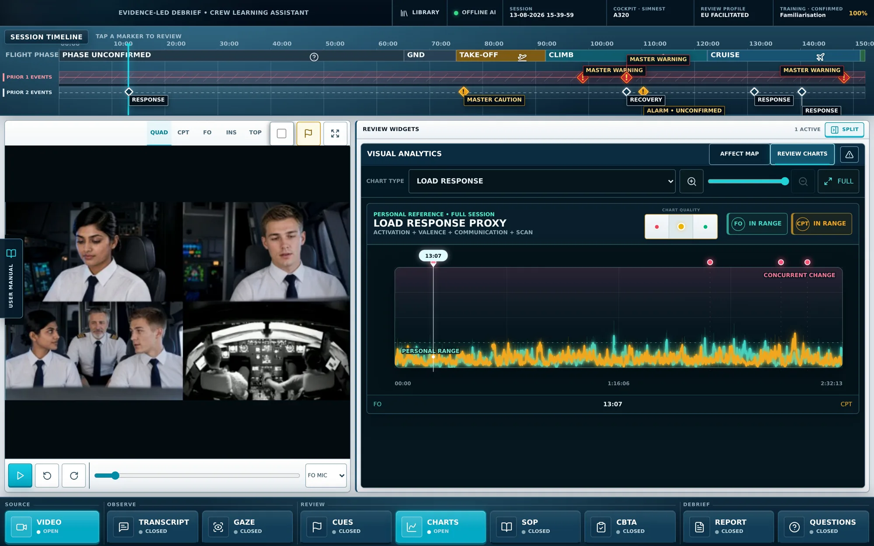Select the green chart quality option

(x=705, y=227)
